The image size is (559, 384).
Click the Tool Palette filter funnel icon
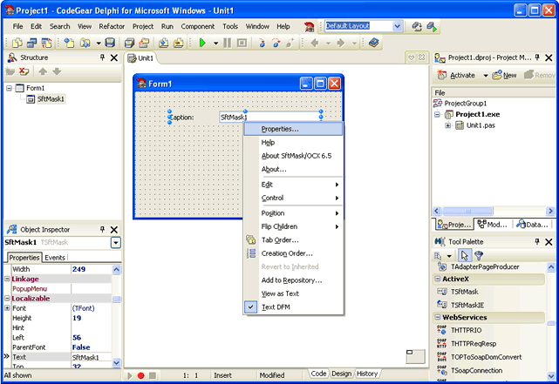479,255
